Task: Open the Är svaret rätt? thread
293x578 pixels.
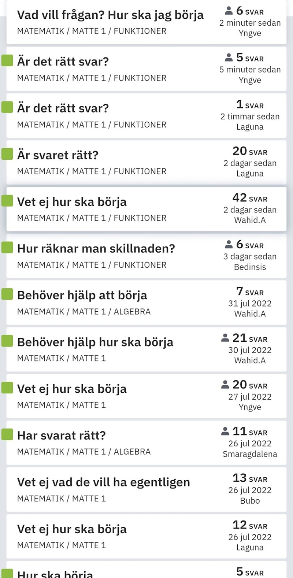Action: tap(58, 155)
